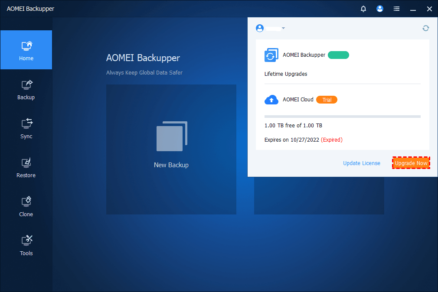438x292 pixels.
Task: Click the green edition badge beside AOMEI Backupper
Action: point(338,55)
